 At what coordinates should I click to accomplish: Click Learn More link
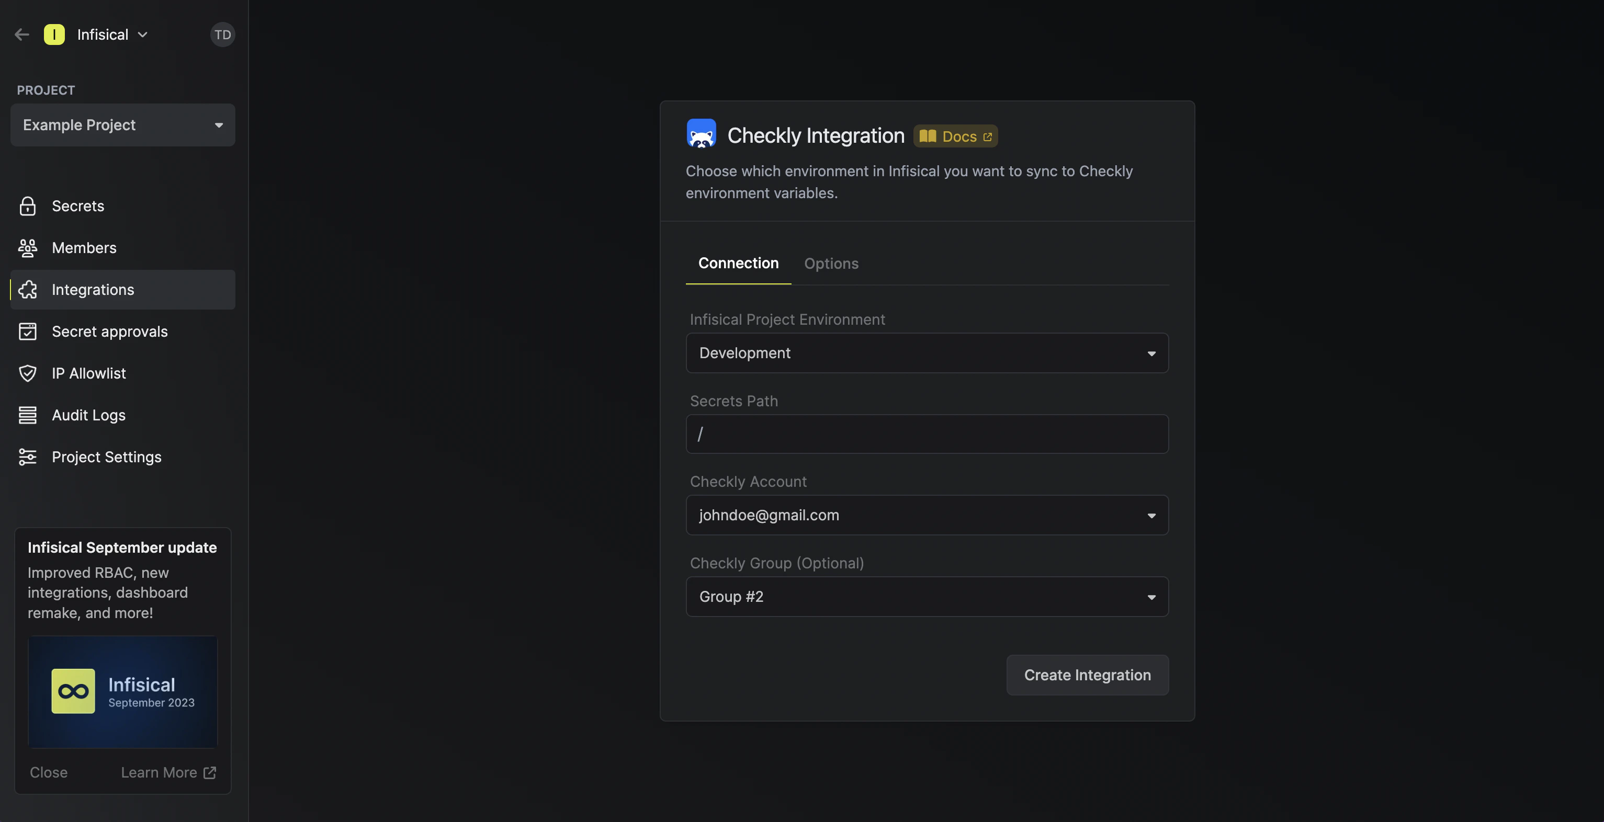click(168, 772)
